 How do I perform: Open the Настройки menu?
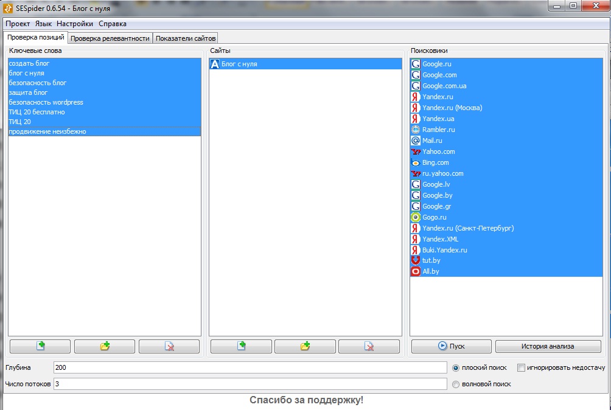[75, 24]
